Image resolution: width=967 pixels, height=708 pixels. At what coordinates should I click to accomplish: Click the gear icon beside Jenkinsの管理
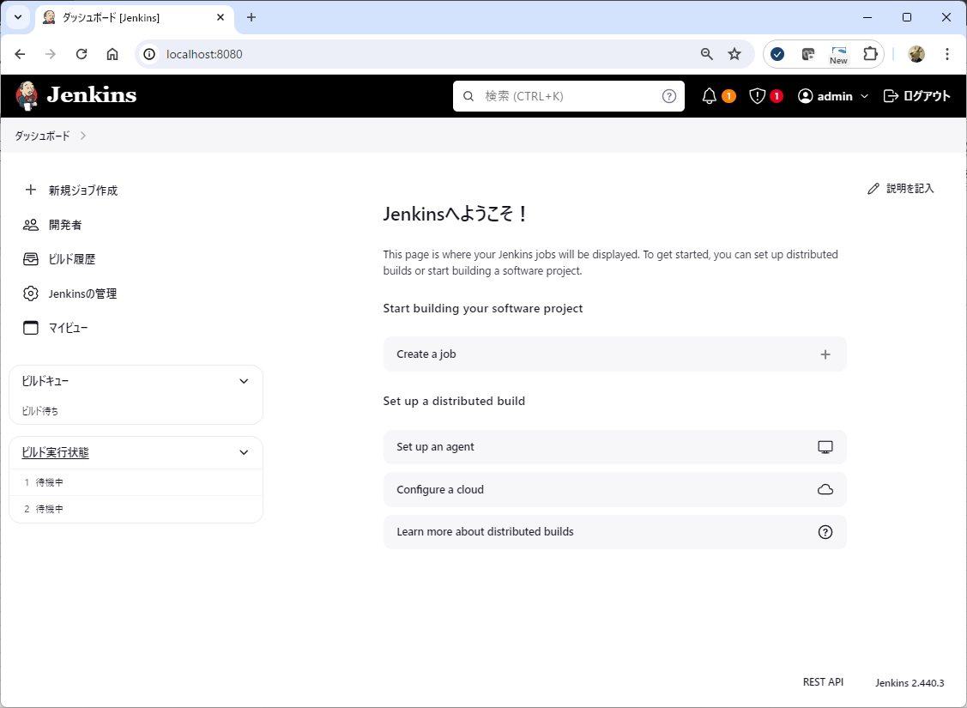coord(30,293)
